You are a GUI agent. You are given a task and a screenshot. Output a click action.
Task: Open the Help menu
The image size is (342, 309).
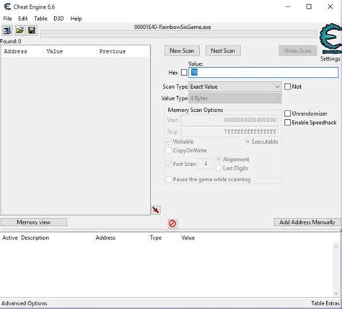[x=76, y=19]
